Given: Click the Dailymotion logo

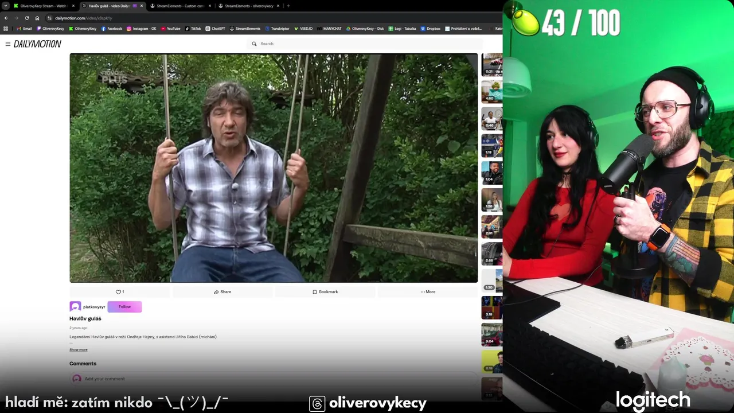Looking at the screenshot, I should coord(37,44).
